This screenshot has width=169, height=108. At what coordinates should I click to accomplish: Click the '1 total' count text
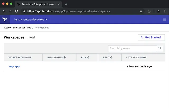(31, 37)
